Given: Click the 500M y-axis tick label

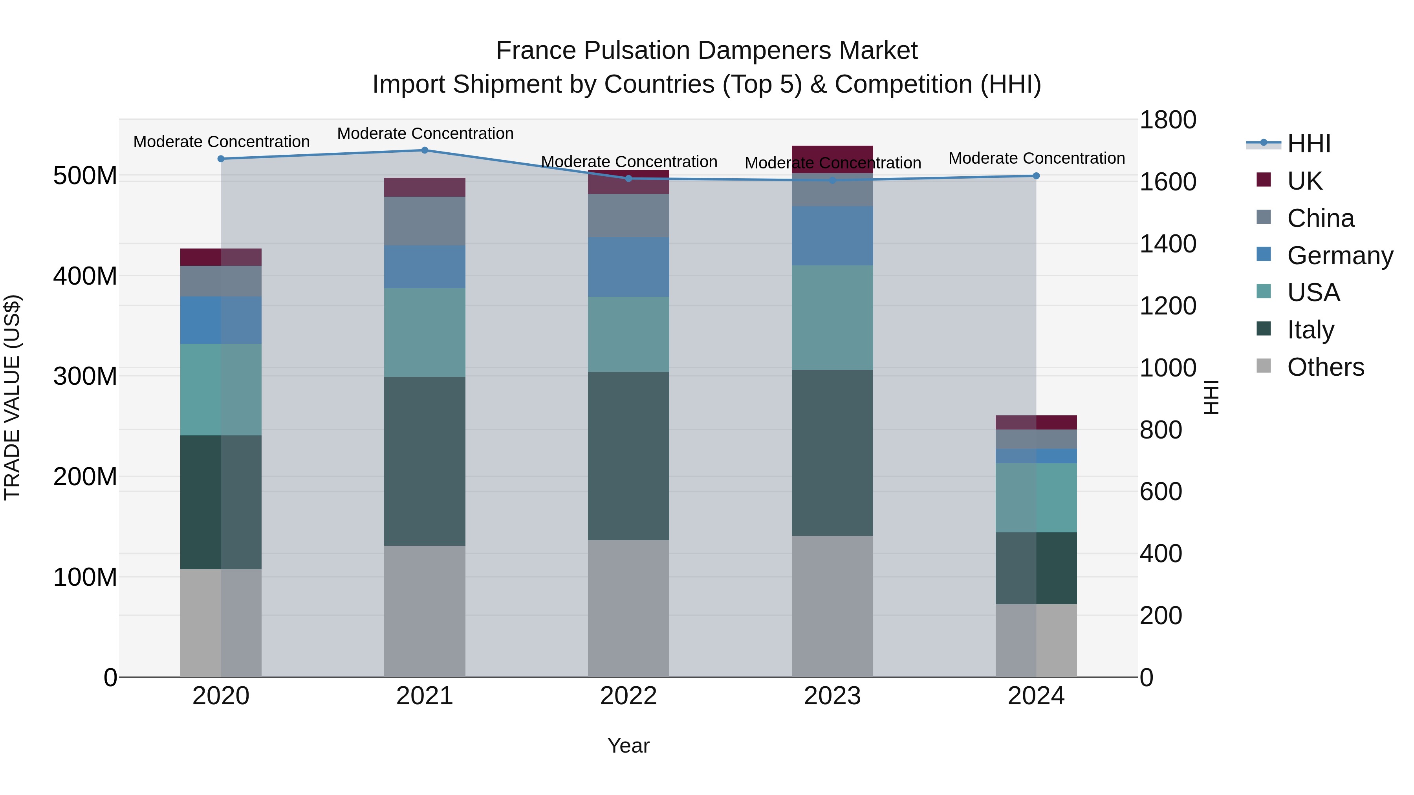Looking at the screenshot, I should [85, 175].
